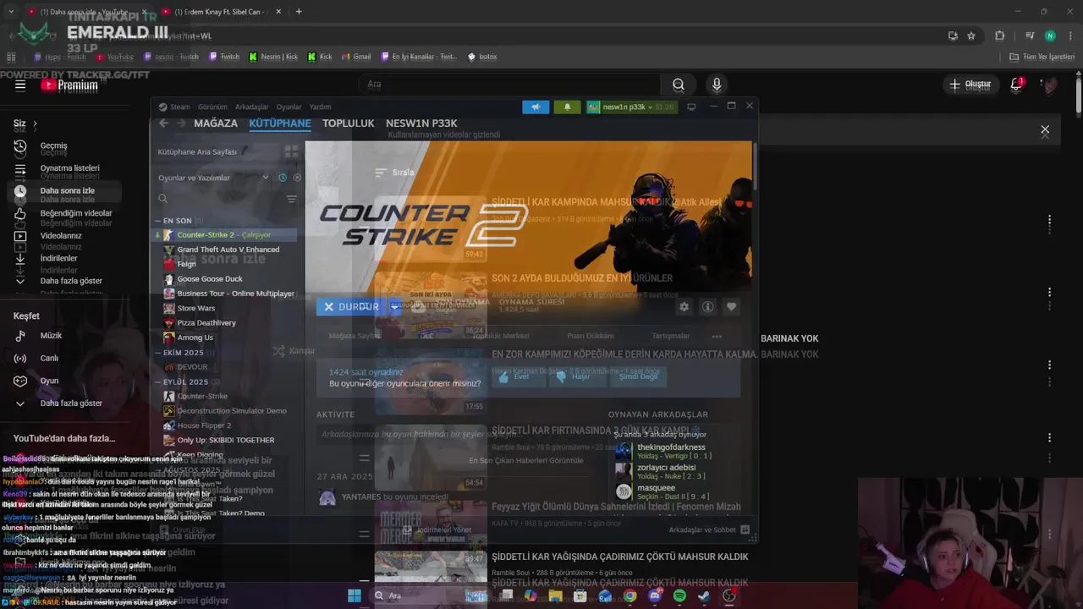The height and width of the screenshot is (609, 1083).
Task: Start YouTube voice search microphone
Action: pyautogui.click(x=717, y=85)
